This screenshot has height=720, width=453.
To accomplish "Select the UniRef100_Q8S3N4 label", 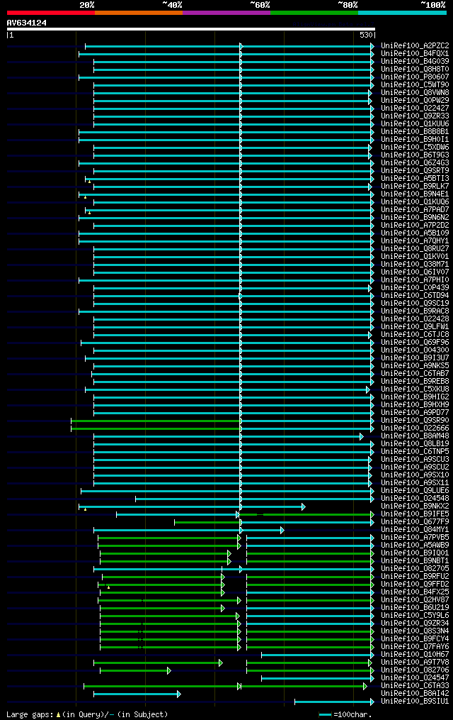I will pyautogui.click(x=415, y=631).
